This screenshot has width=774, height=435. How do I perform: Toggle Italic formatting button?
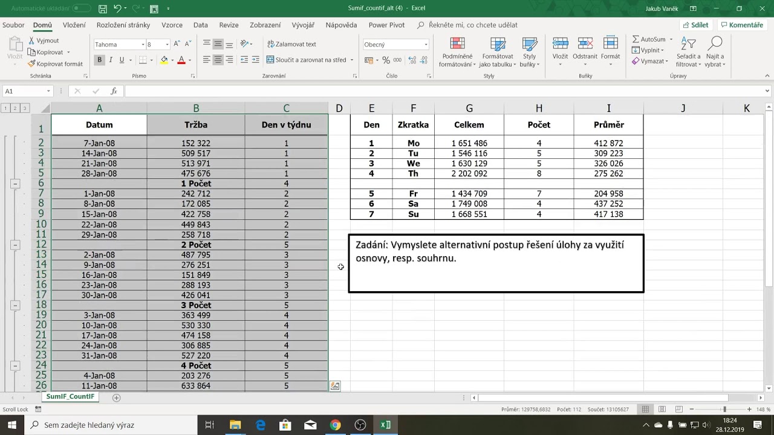click(x=111, y=60)
